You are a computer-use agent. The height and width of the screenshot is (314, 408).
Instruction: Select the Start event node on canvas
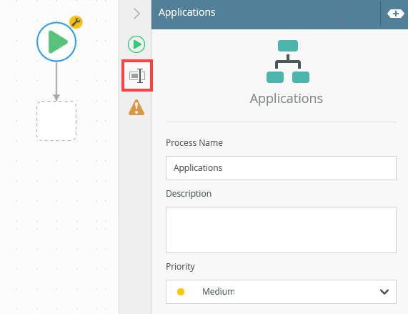click(56, 42)
